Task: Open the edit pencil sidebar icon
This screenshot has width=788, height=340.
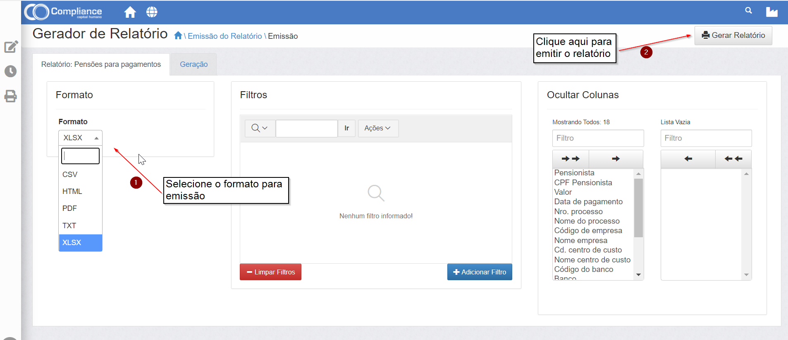Action: pos(11,47)
